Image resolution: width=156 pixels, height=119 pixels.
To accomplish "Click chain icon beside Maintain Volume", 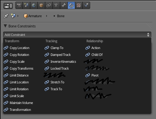I will pyautogui.click(x=6, y=103).
